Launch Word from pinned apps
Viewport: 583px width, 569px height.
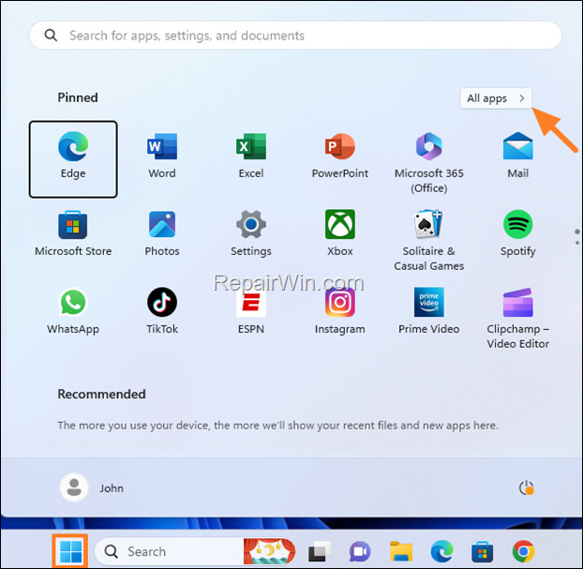pyautogui.click(x=162, y=157)
